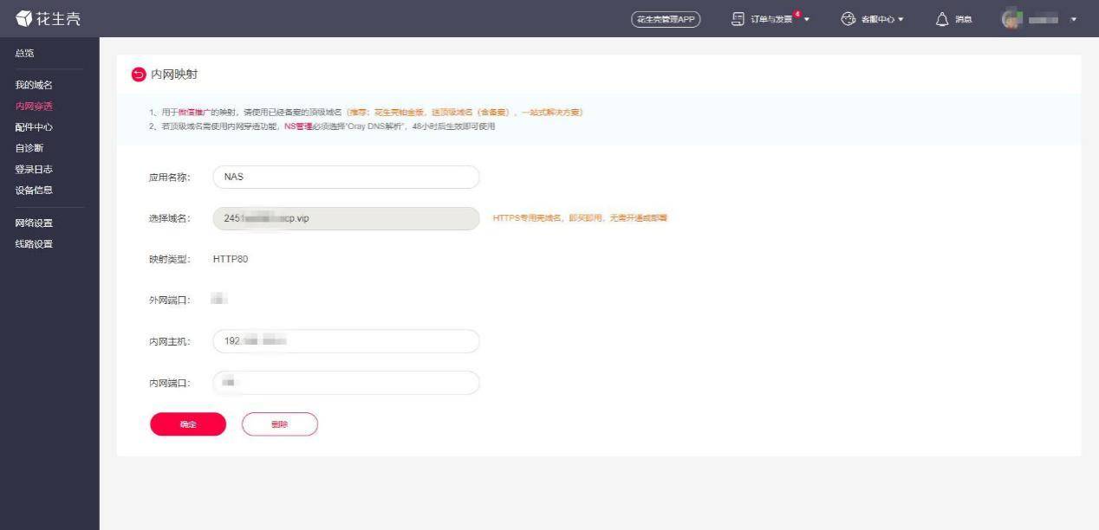Open 线路设置 in the sidebar
Image resolution: width=1099 pixels, height=530 pixels.
point(34,244)
